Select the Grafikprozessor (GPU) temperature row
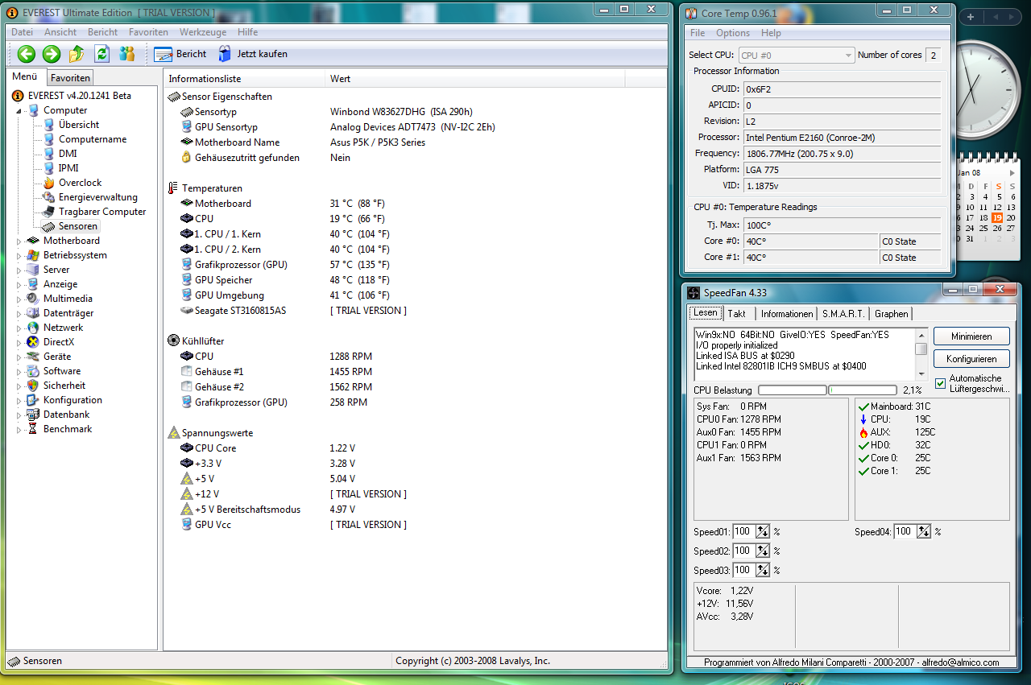 pos(241,265)
